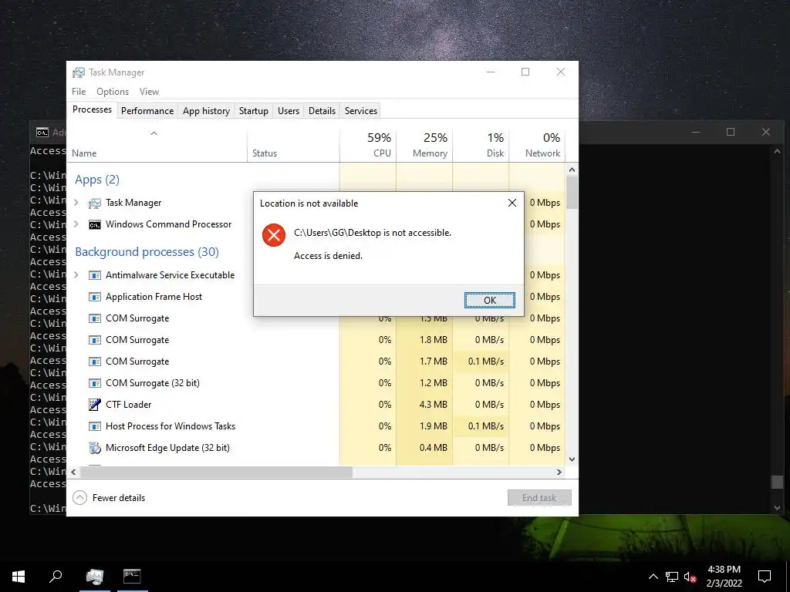
Task: Open the network status tray icon
Action: [672, 577]
